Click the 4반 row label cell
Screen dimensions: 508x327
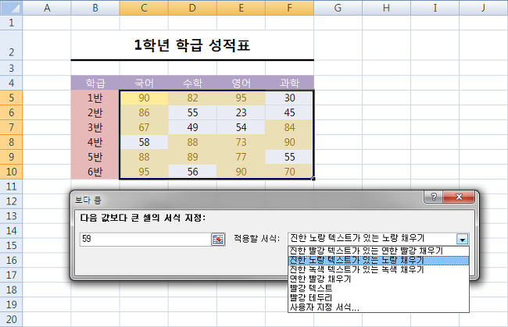[x=95, y=142]
